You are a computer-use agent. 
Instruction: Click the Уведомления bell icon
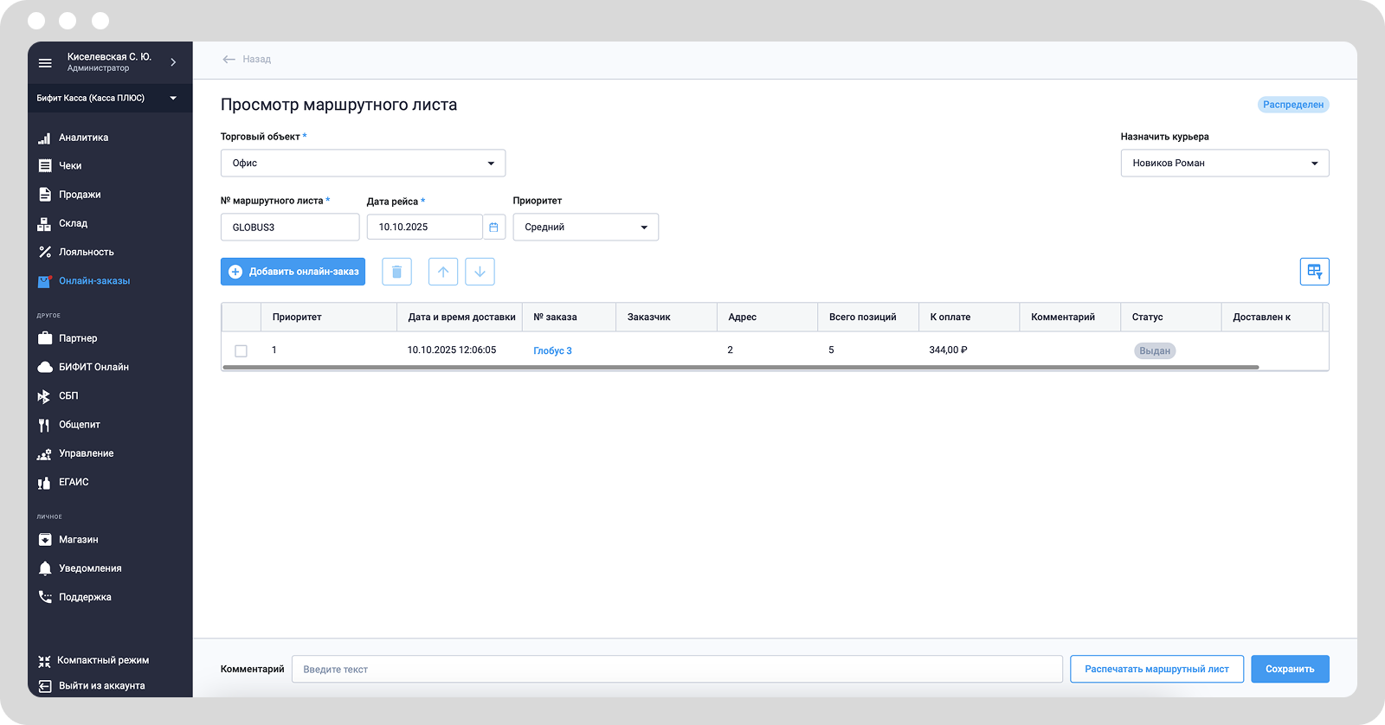point(44,568)
